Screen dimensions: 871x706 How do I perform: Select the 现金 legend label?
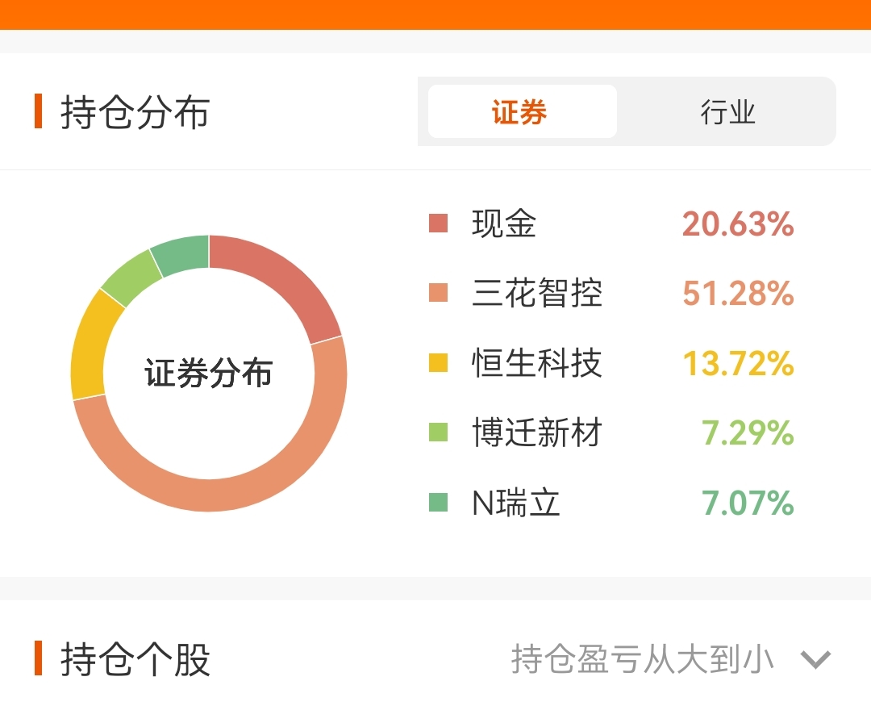point(504,223)
